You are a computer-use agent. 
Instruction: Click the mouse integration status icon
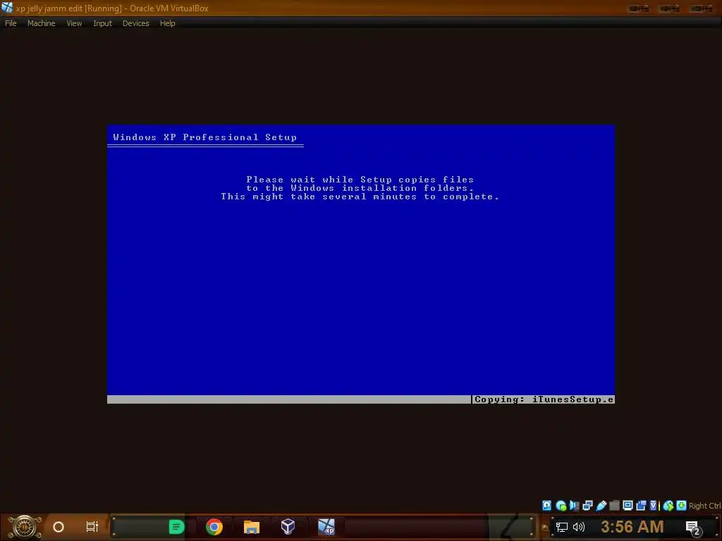(x=668, y=506)
